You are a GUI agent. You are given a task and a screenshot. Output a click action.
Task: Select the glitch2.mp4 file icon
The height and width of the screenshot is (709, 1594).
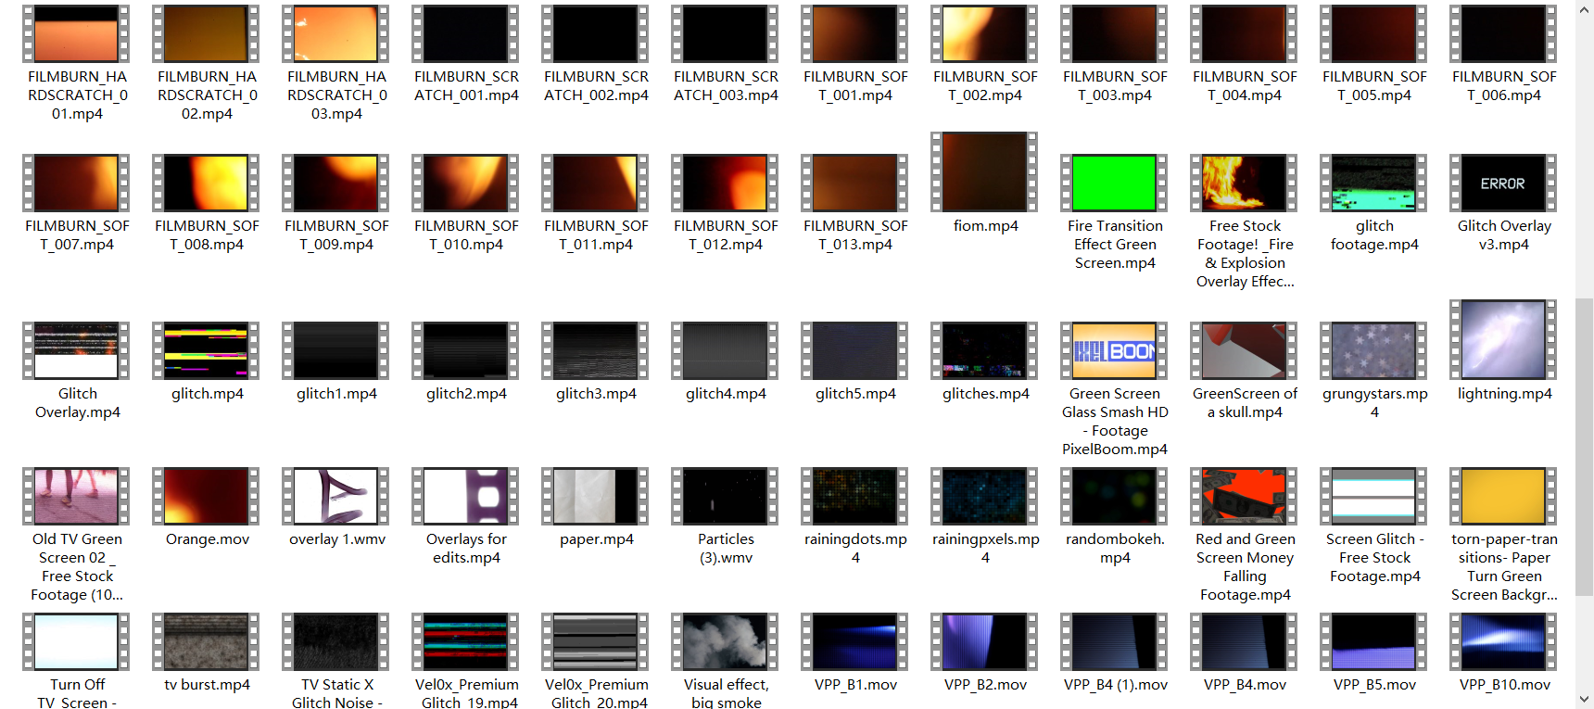465,351
